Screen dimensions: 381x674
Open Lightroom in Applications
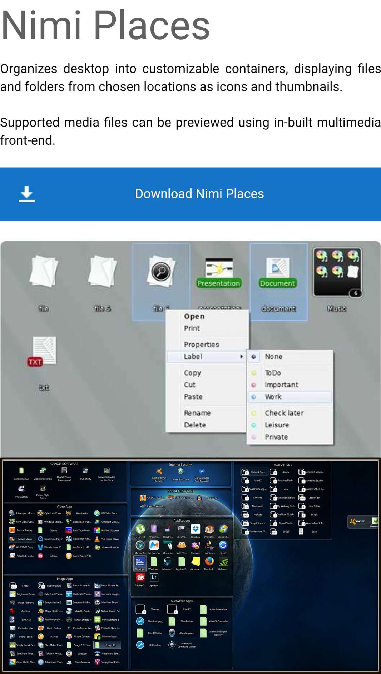point(154,580)
